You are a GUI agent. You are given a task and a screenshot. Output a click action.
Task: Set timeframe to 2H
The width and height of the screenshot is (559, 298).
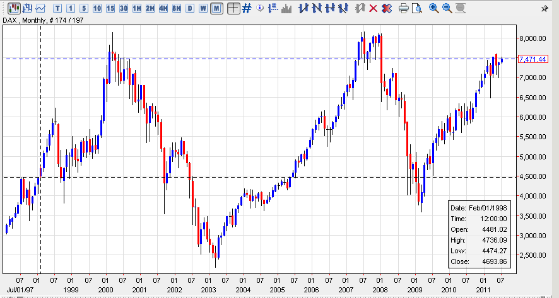(150, 8)
